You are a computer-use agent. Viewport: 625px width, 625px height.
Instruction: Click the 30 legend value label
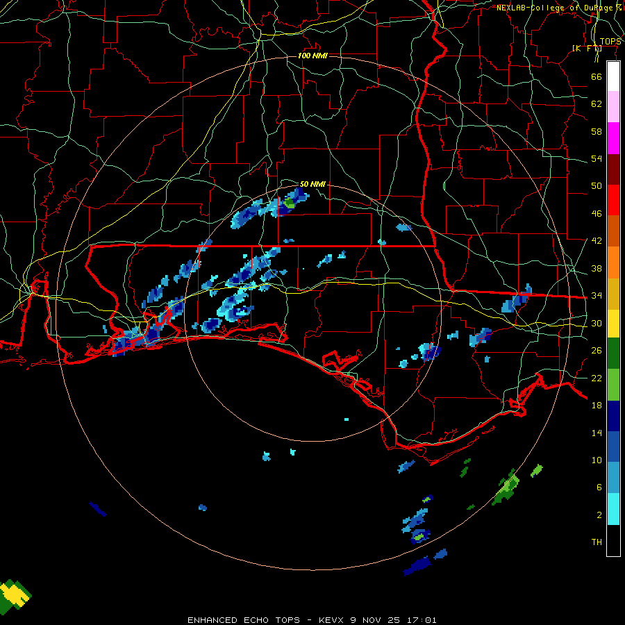point(597,323)
